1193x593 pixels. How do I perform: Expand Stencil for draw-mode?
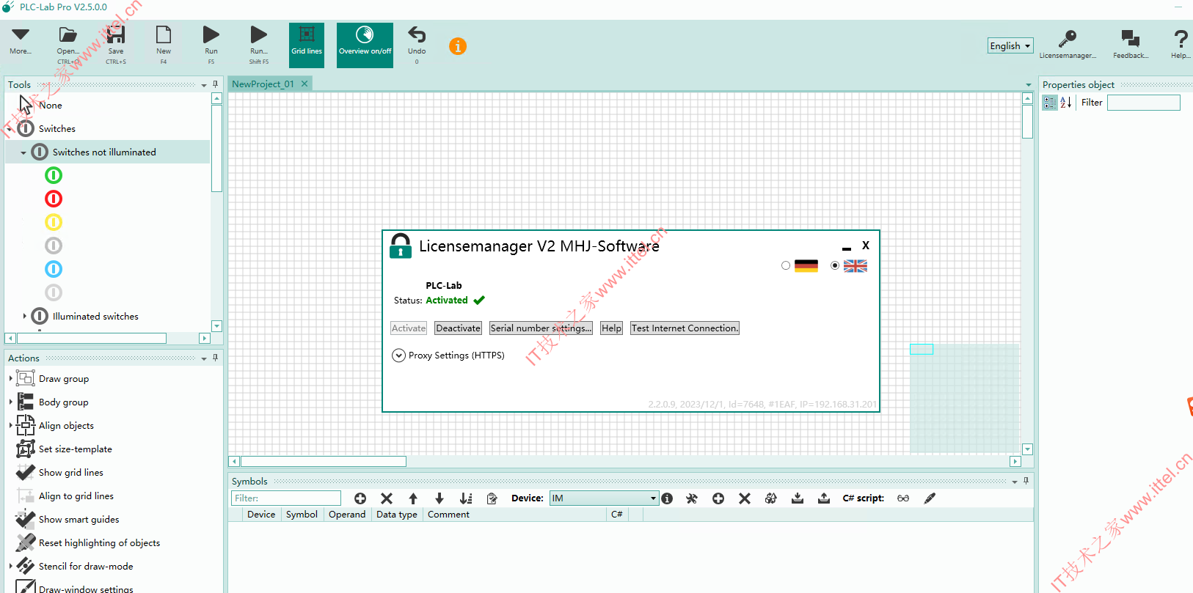(10, 567)
